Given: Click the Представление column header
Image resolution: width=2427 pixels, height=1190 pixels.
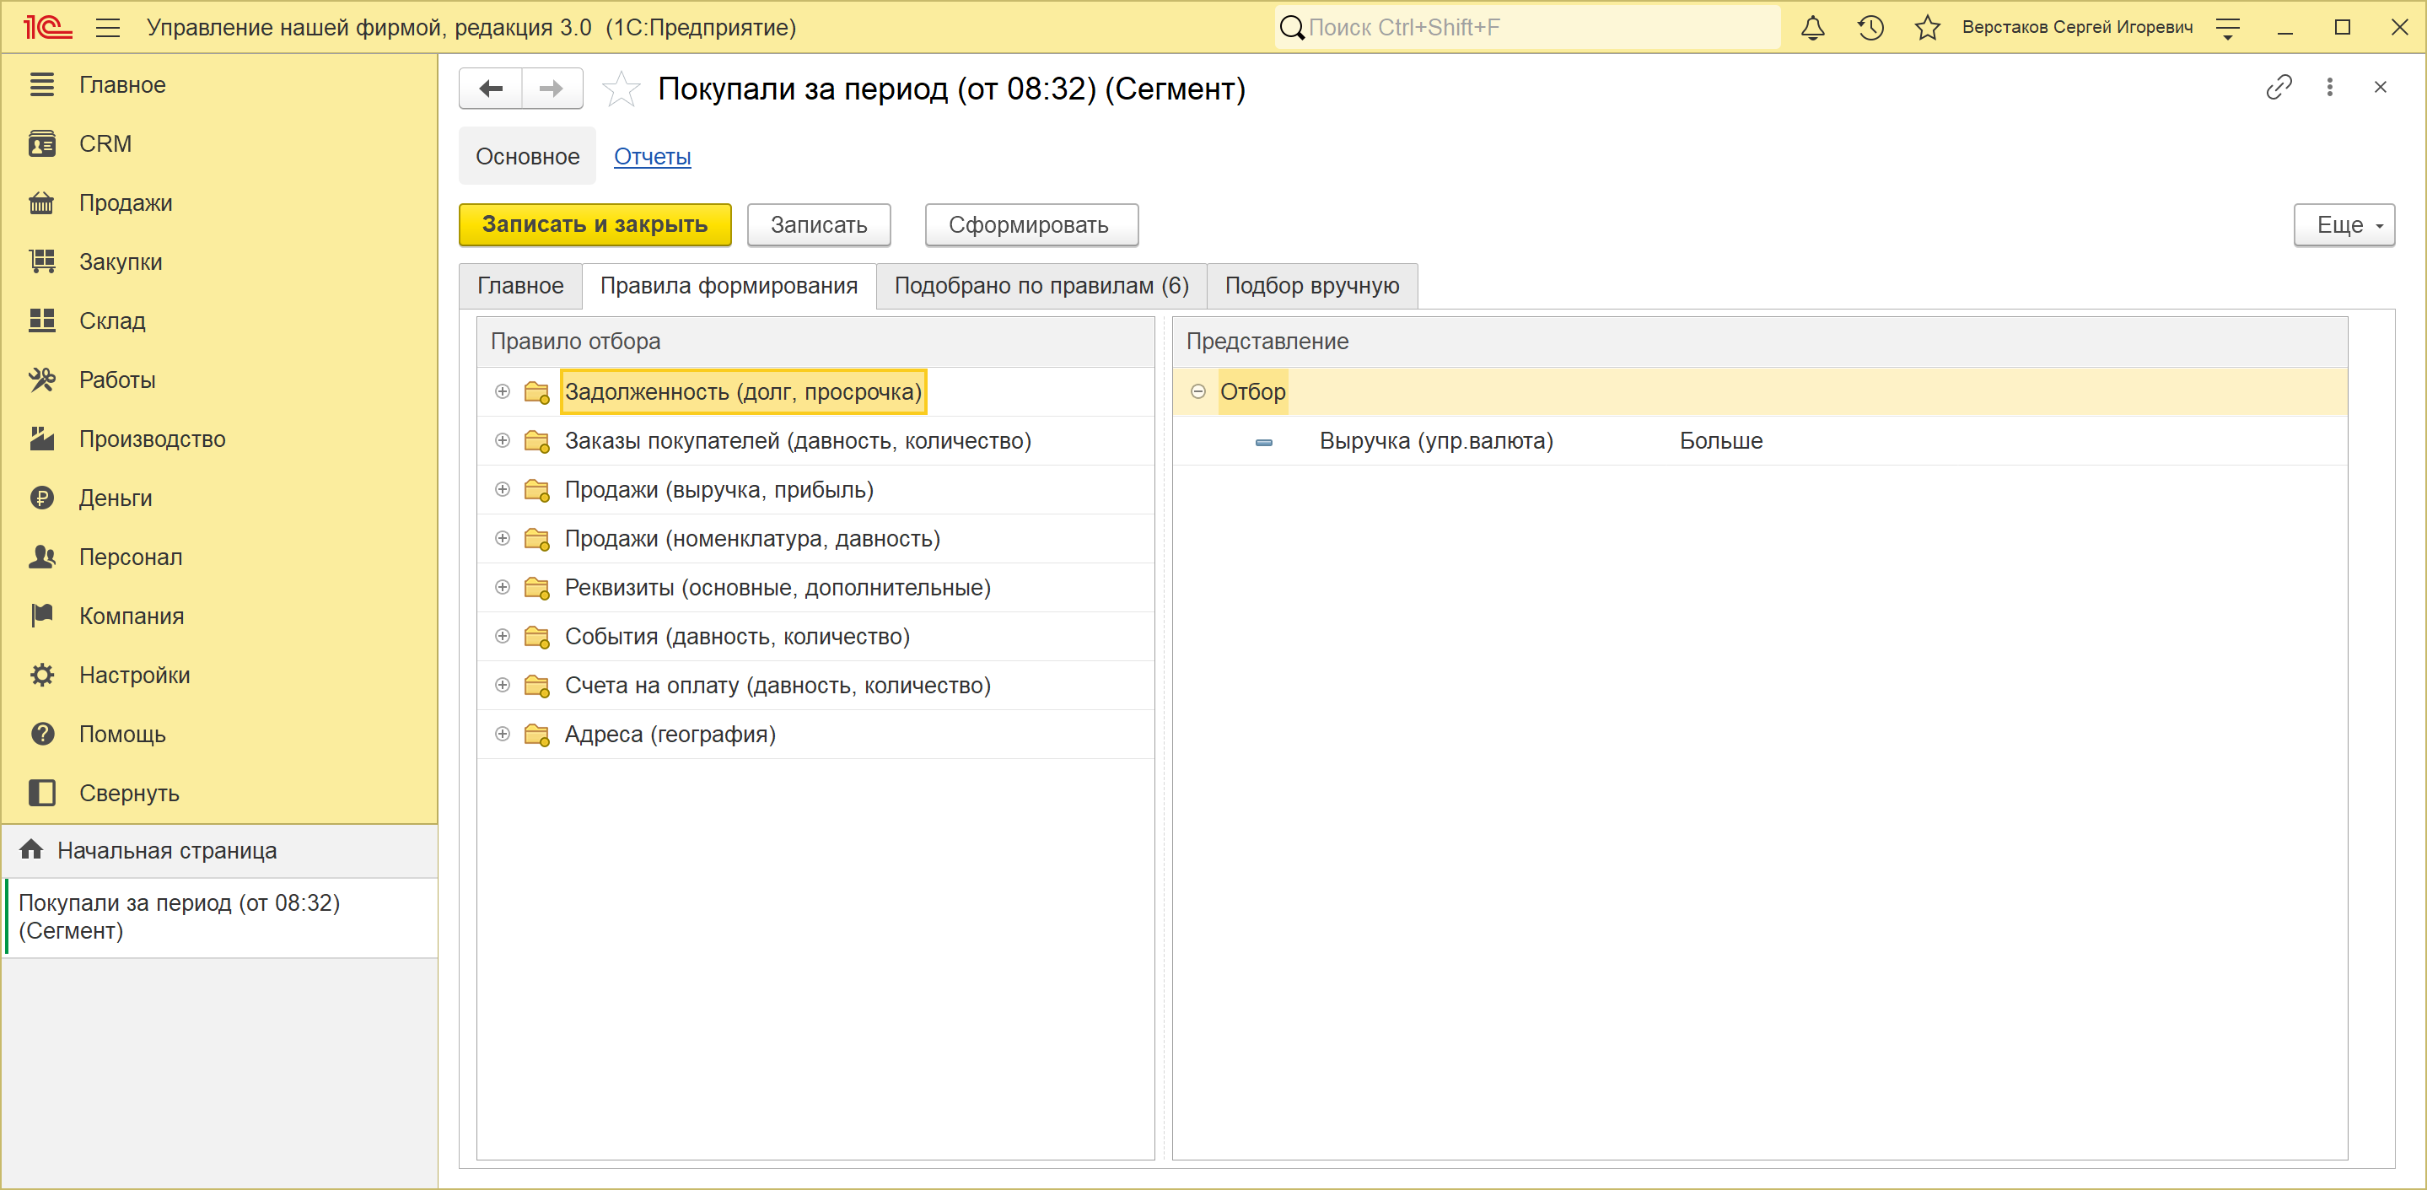Looking at the screenshot, I should pos(1760,342).
